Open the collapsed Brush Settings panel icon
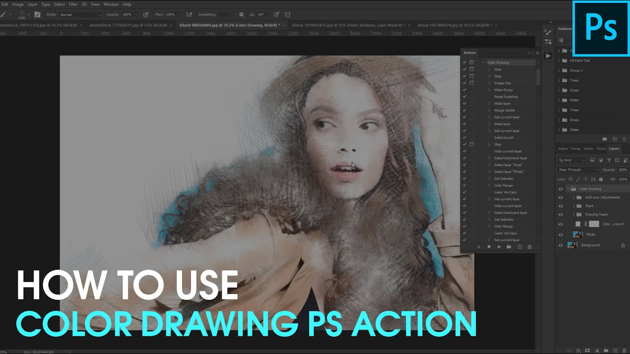630x354 pixels. [x=548, y=31]
